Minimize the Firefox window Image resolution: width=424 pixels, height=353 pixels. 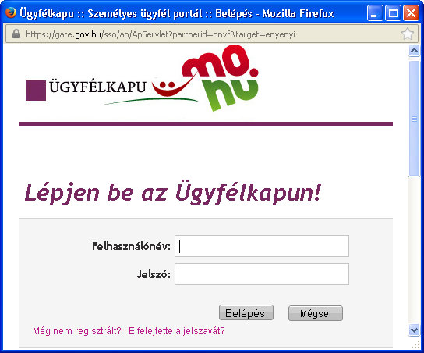[375, 13]
